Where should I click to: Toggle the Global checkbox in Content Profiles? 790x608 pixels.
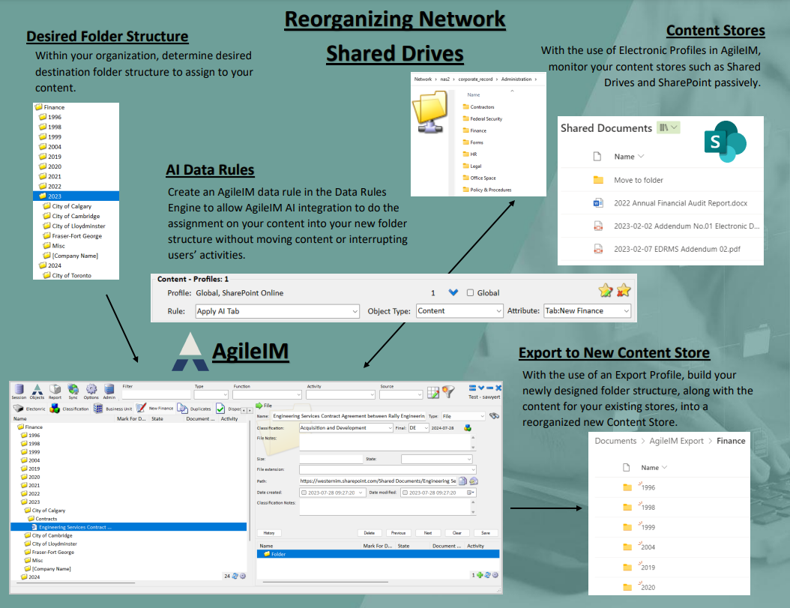click(x=471, y=293)
